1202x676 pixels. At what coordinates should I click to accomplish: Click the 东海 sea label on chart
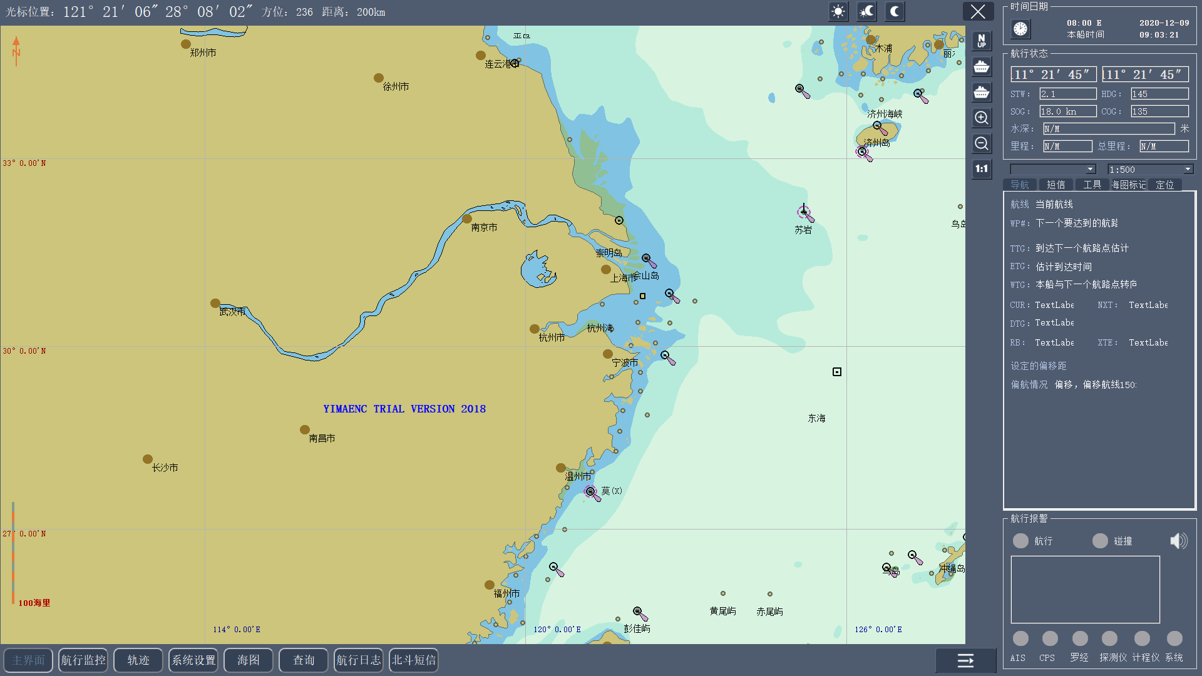click(817, 418)
